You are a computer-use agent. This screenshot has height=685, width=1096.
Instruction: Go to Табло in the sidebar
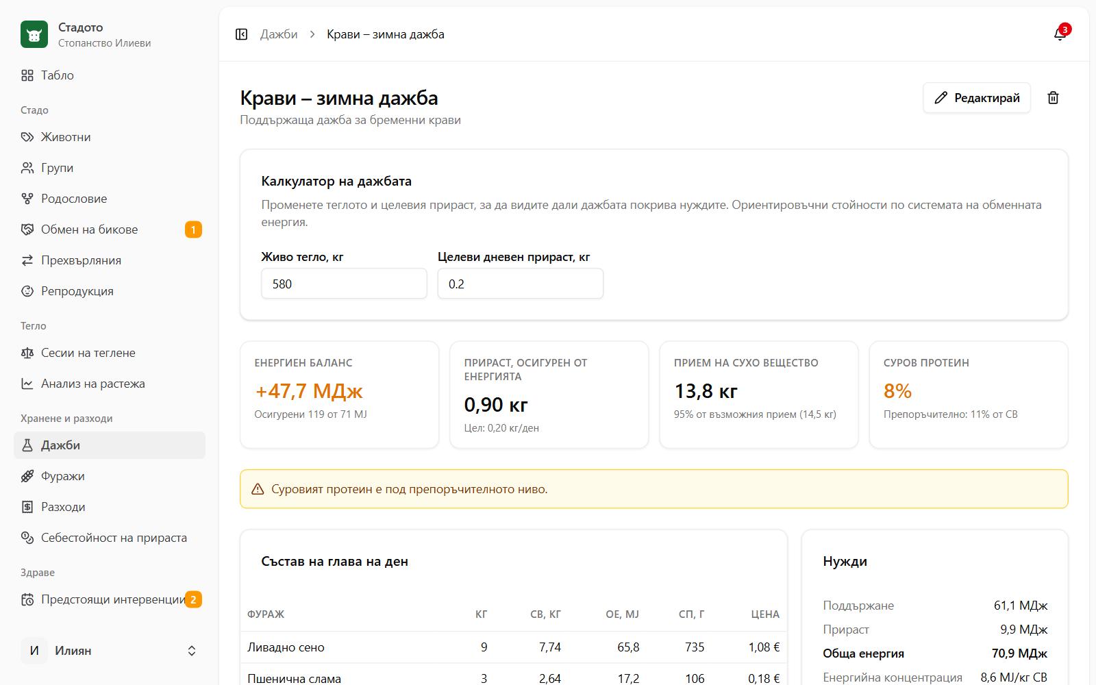(110, 75)
